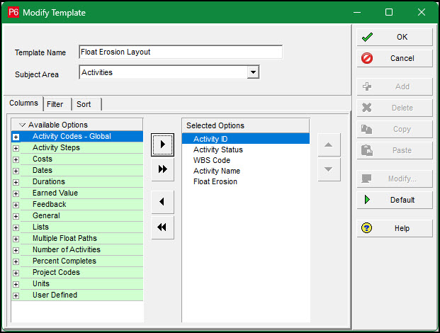Viewport: 440px width, 333px height.
Task: Move selected column down with down arrow
Action: 329,169
